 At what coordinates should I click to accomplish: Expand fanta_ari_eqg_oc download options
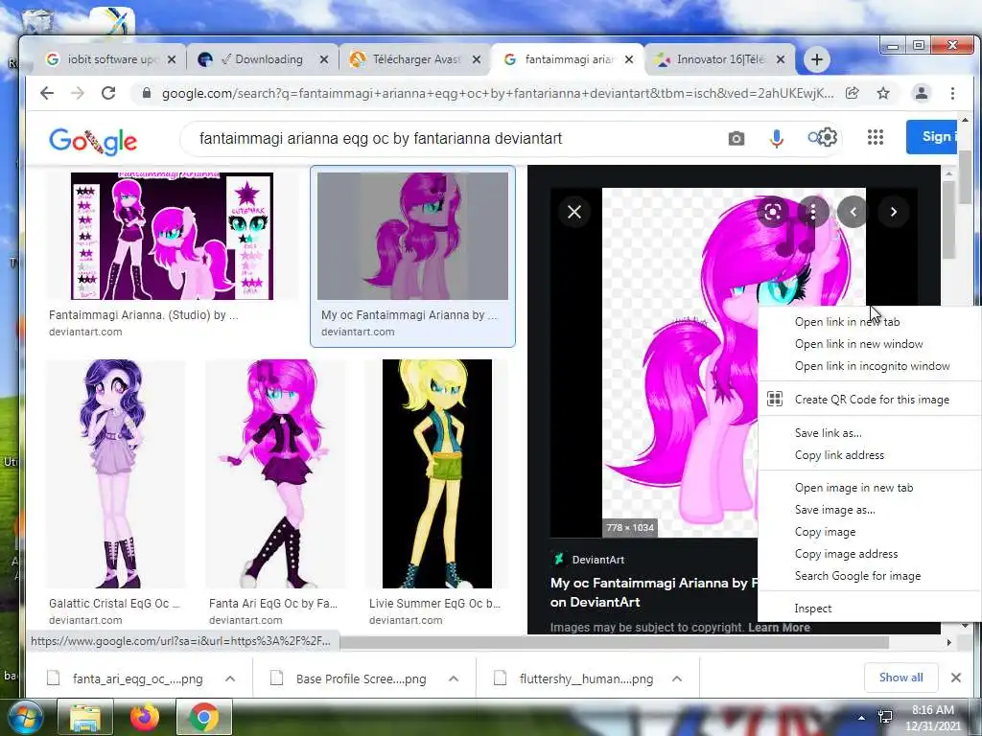(230, 678)
